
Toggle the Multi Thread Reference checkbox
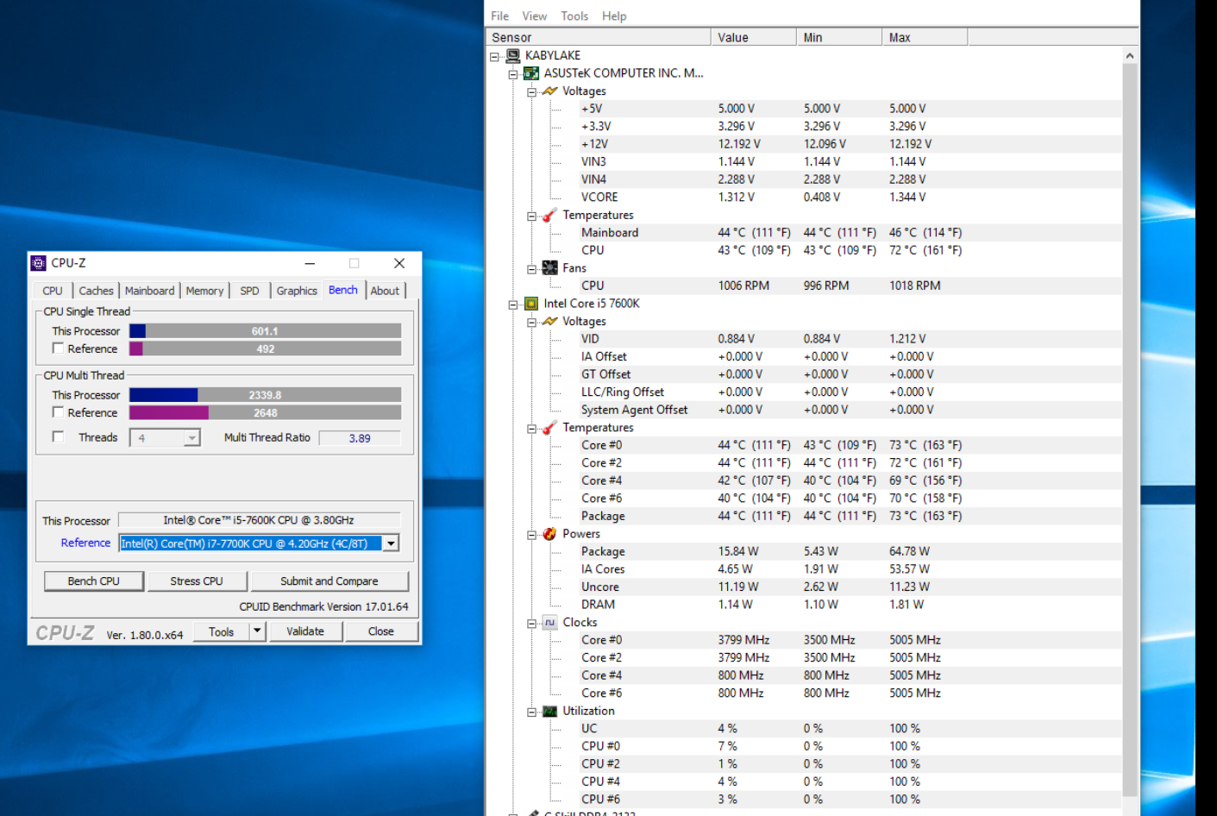[58, 412]
